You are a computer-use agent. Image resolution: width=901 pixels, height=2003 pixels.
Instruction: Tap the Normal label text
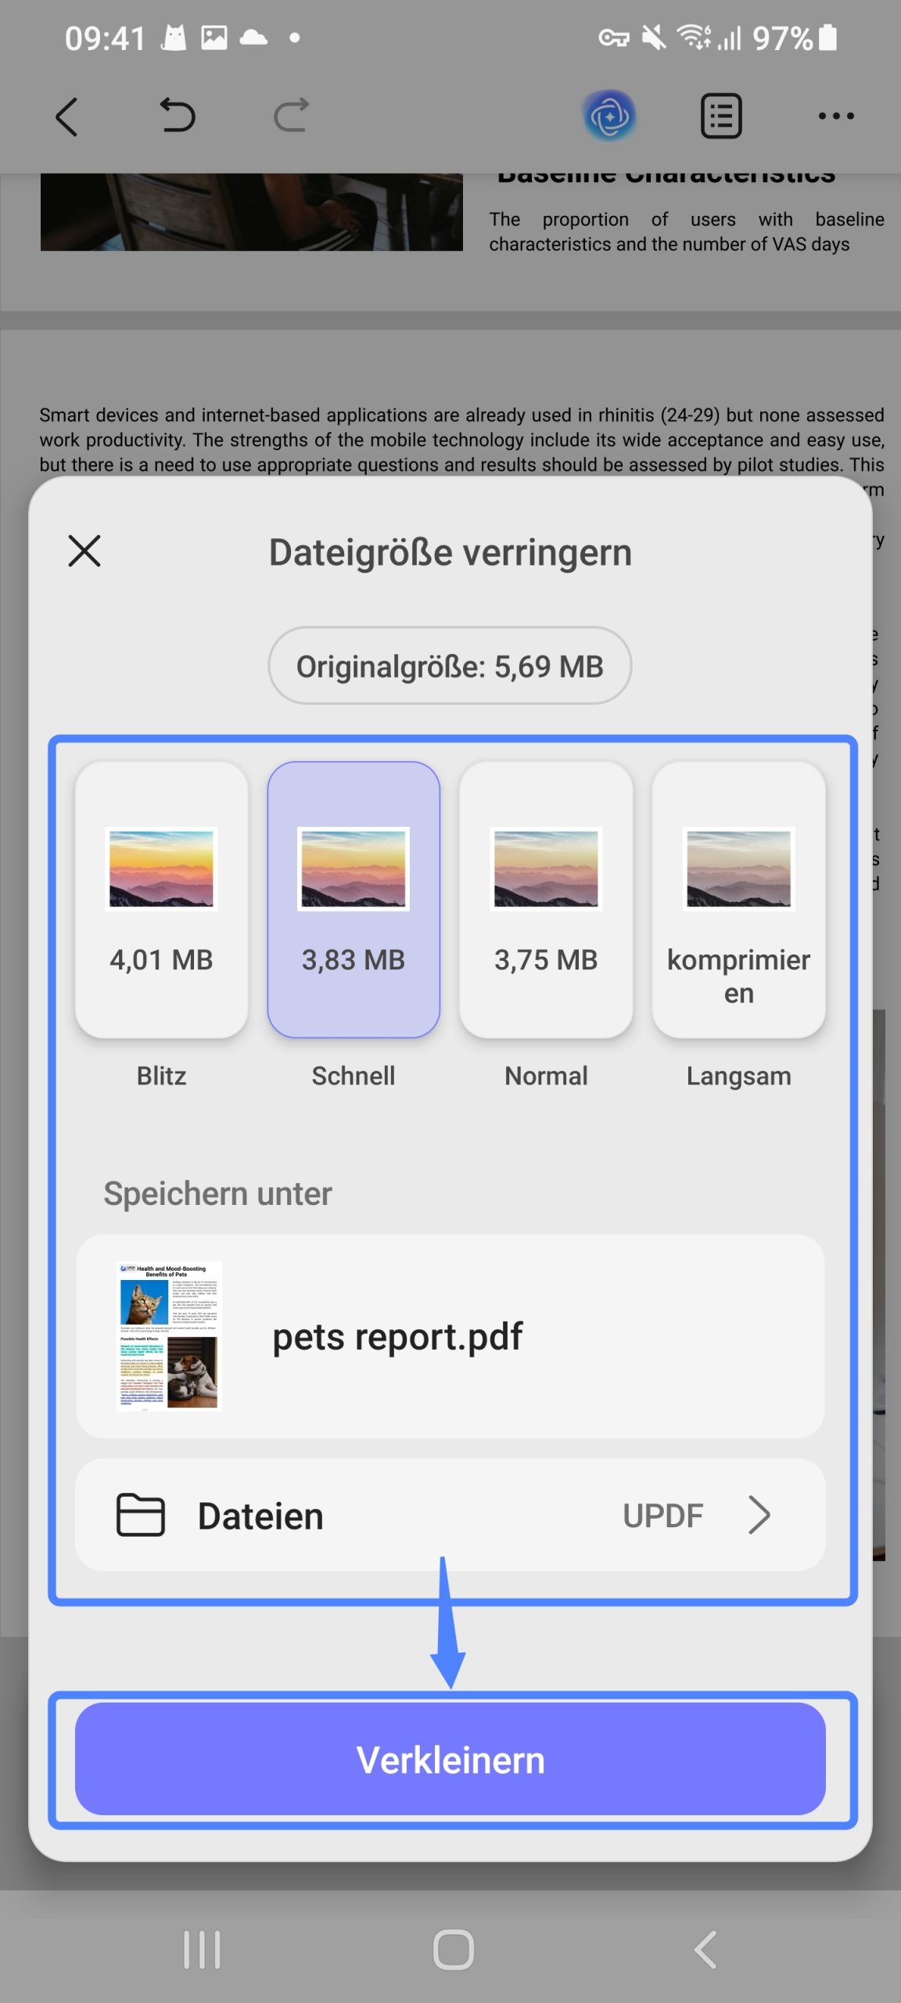click(x=546, y=1076)
